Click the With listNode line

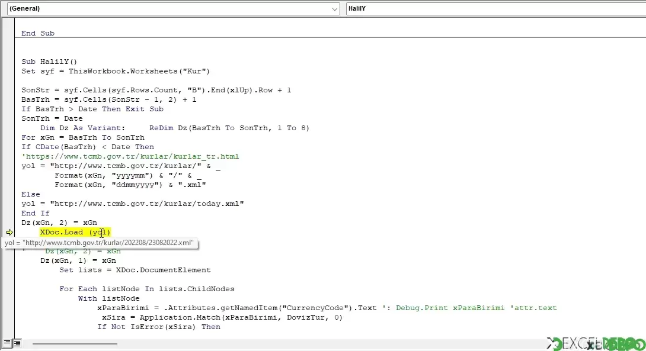tap(109, 298)
